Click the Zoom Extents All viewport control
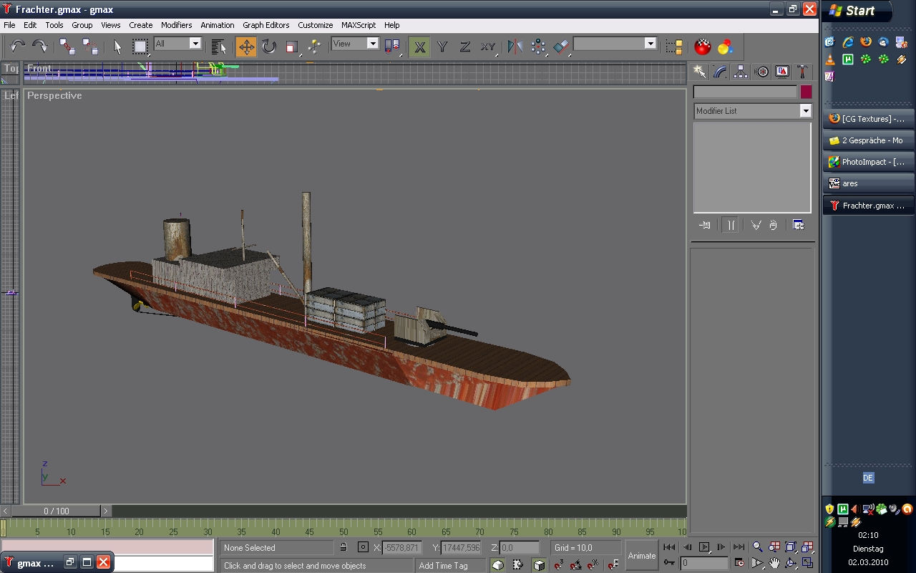 point(807,547)
